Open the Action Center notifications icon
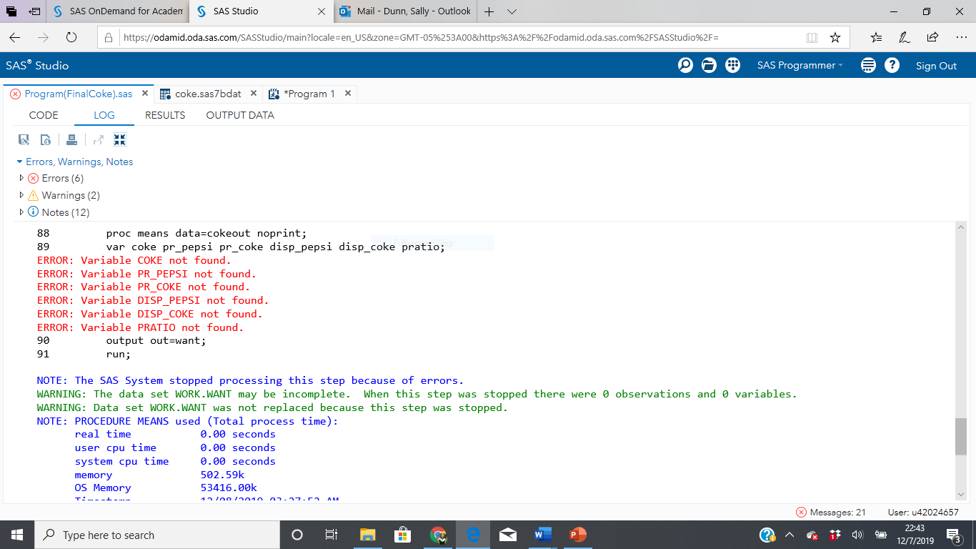The width and height of the screenshot is (976, 549). coord(953,535)
